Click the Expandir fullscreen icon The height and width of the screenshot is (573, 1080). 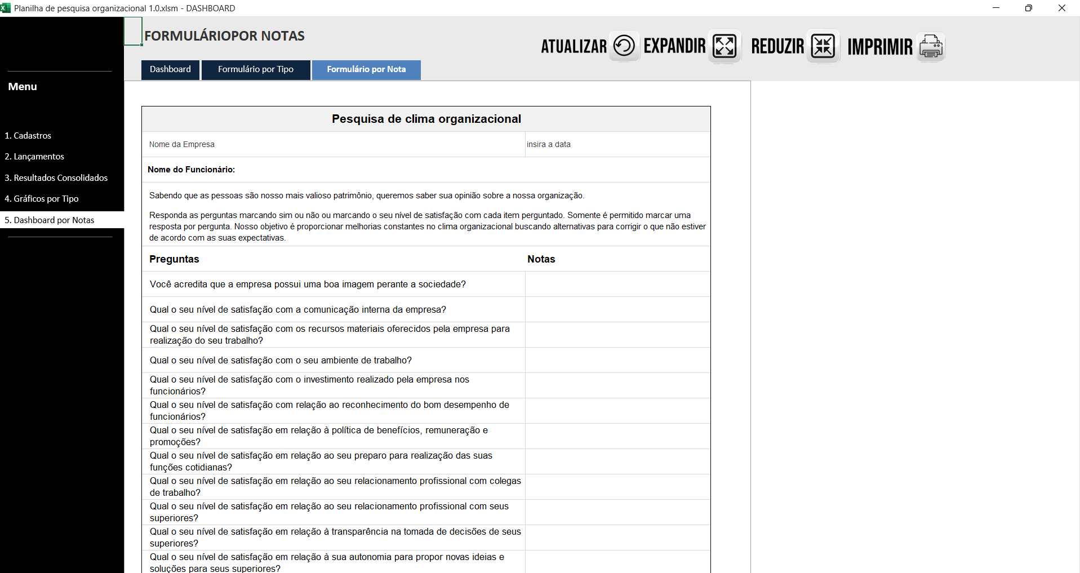pos(724,46)
